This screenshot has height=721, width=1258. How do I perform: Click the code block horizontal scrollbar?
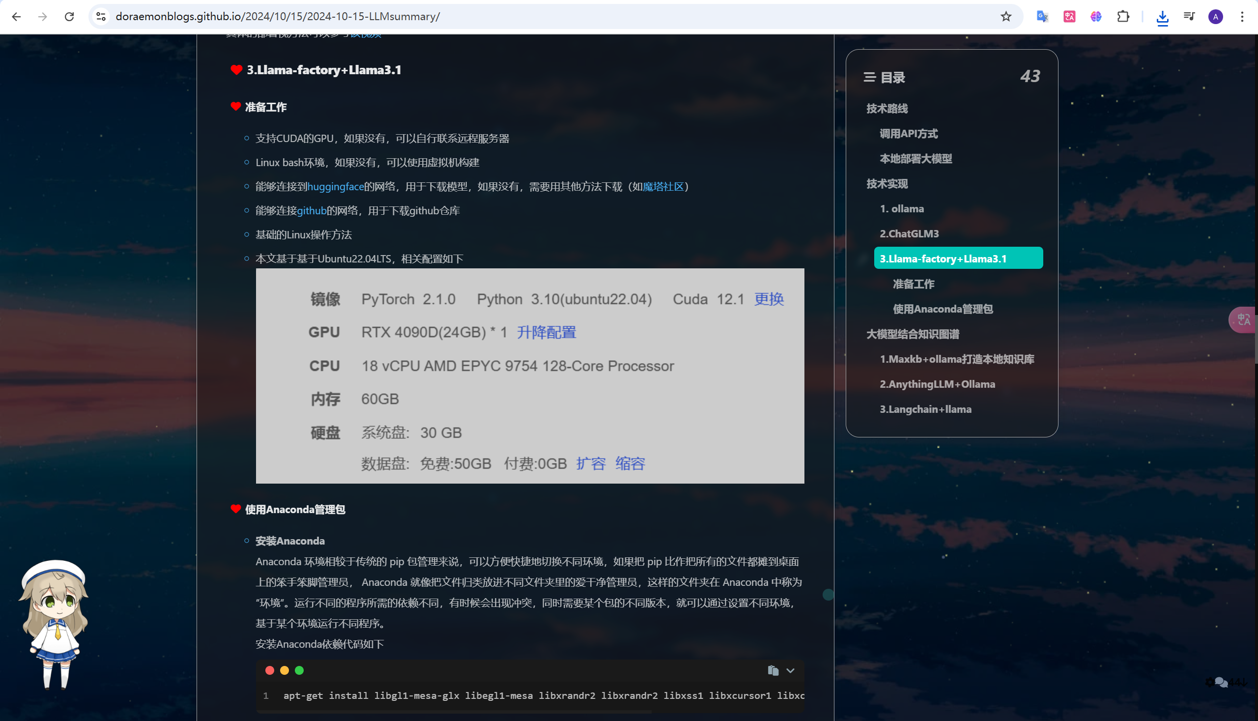point(454,712)
